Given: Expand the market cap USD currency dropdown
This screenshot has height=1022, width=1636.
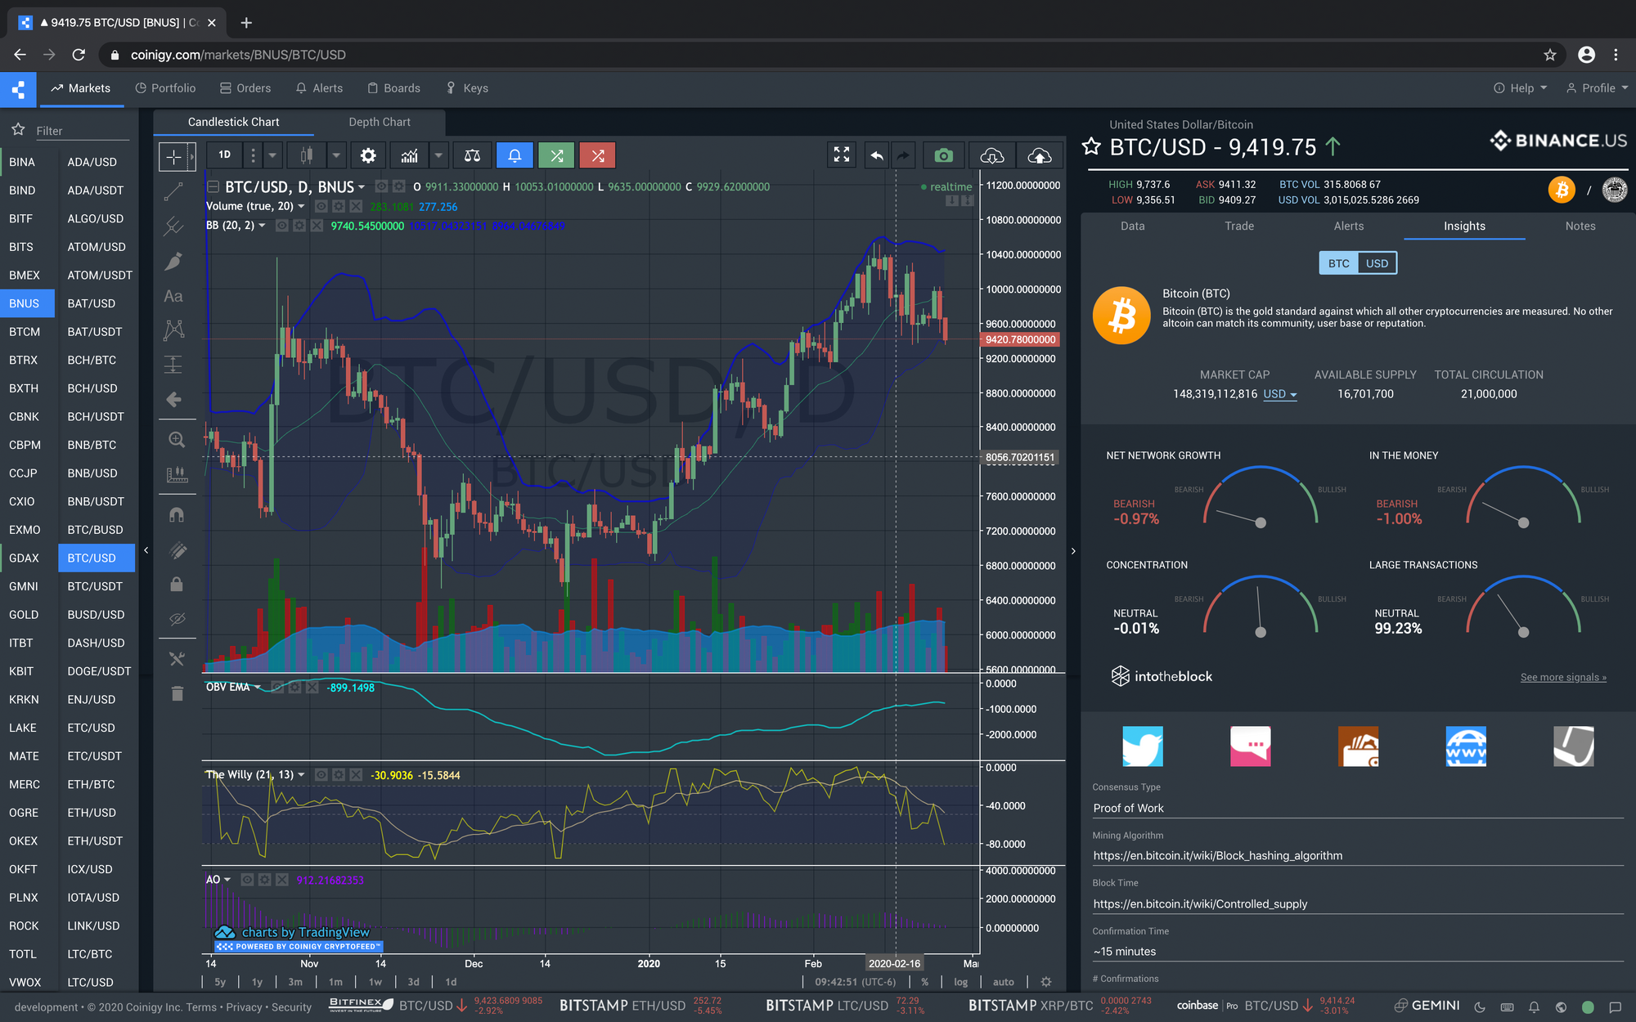Looking at the screenshot, I should pyautogui.click(x=1280, y=394).
